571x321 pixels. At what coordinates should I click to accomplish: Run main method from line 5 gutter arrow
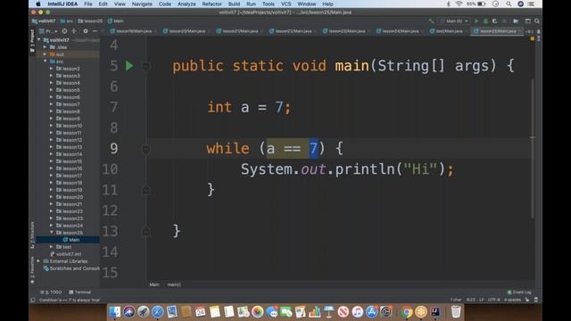tap(129, 66)
